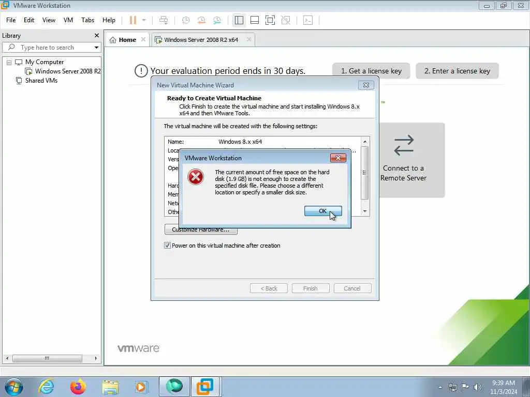
Task: Click the Back button in the wizard
Action: click(x=269, y=288)
